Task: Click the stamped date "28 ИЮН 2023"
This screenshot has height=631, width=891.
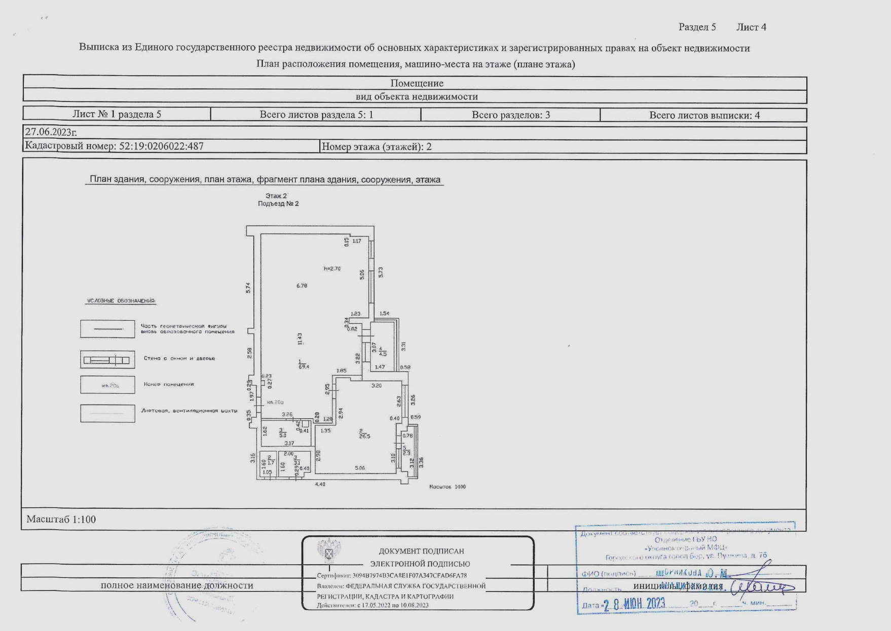Action: (x=635, y=604)
